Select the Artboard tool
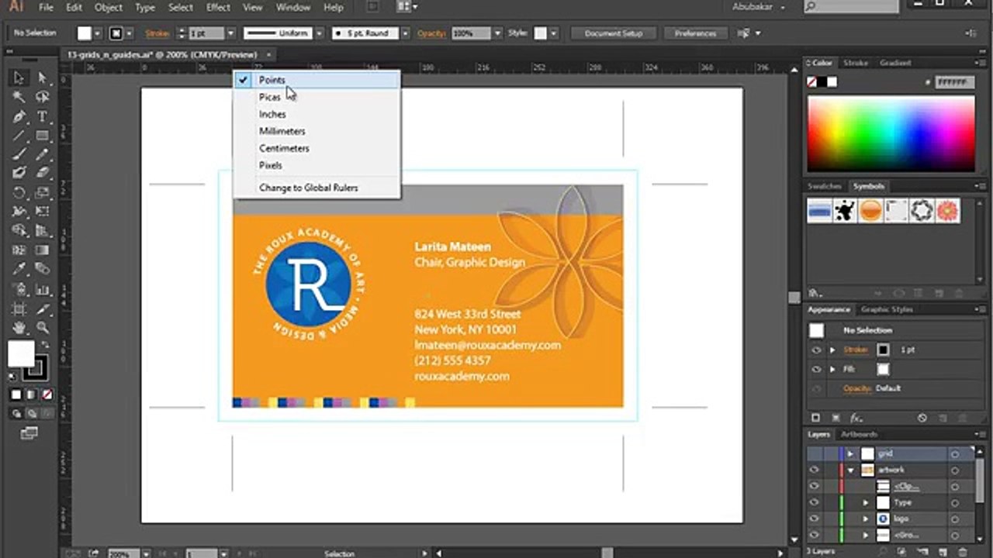993x558 pixels. click(x=19, y=308)
